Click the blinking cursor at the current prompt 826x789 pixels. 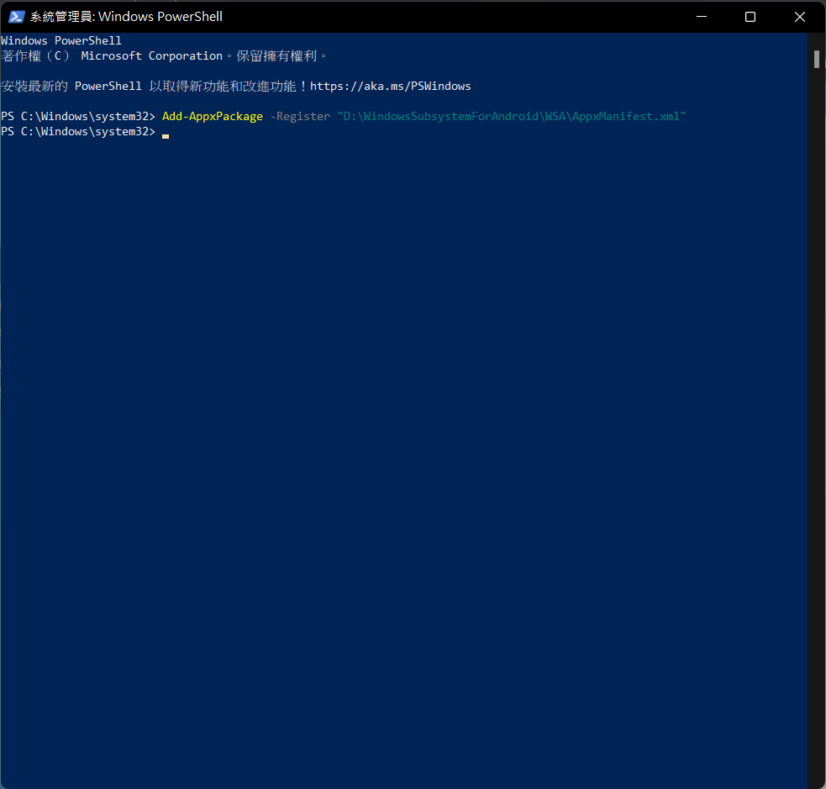[x=166, y=134]
